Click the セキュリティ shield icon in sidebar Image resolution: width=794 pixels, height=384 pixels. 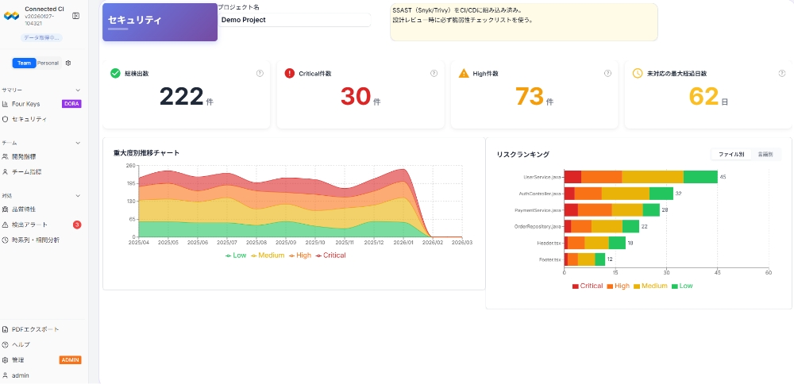(x=5, y=119)
